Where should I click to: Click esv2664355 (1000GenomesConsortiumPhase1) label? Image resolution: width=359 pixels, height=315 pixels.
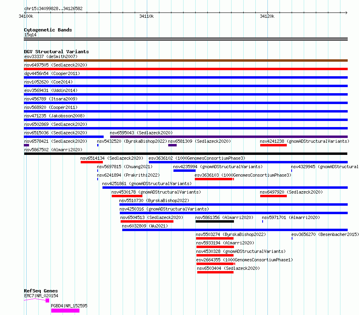[244, 260]
